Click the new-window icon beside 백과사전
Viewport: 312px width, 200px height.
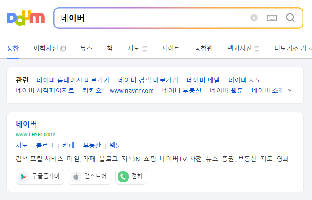coord(257,49)
